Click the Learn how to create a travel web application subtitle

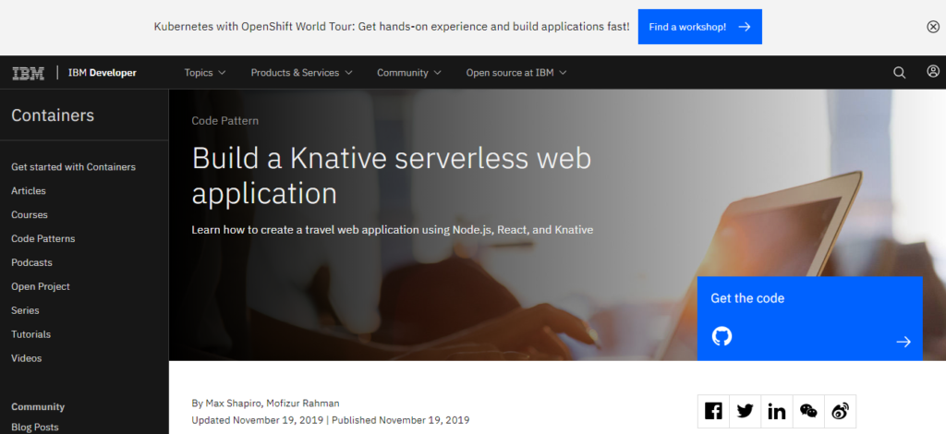pos(392,230)
